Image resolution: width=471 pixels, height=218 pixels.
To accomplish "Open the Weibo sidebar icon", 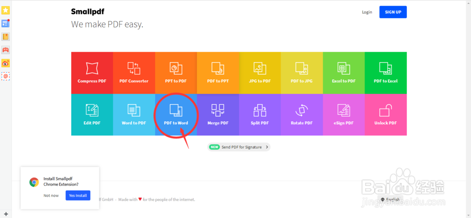I will 5,63.
